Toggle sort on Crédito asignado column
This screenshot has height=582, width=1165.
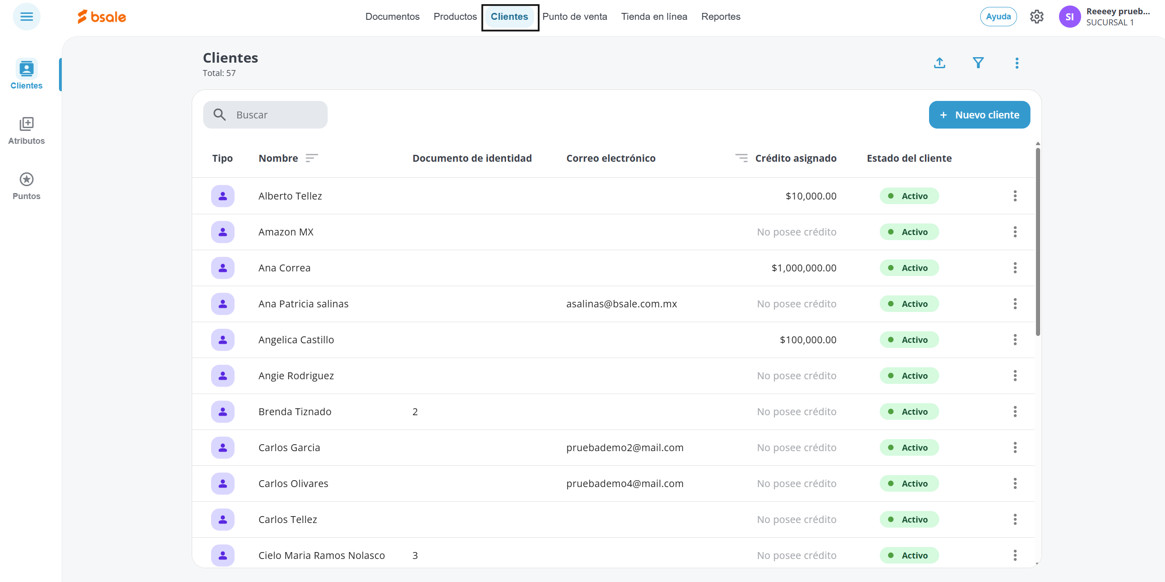[741, 159]
